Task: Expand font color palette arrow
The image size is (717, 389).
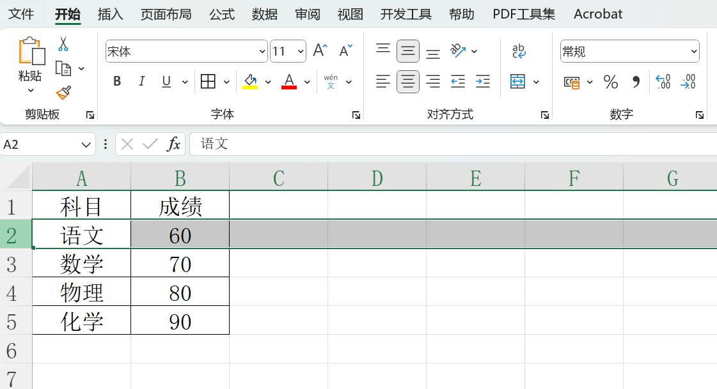Action: tap(307, 82)
